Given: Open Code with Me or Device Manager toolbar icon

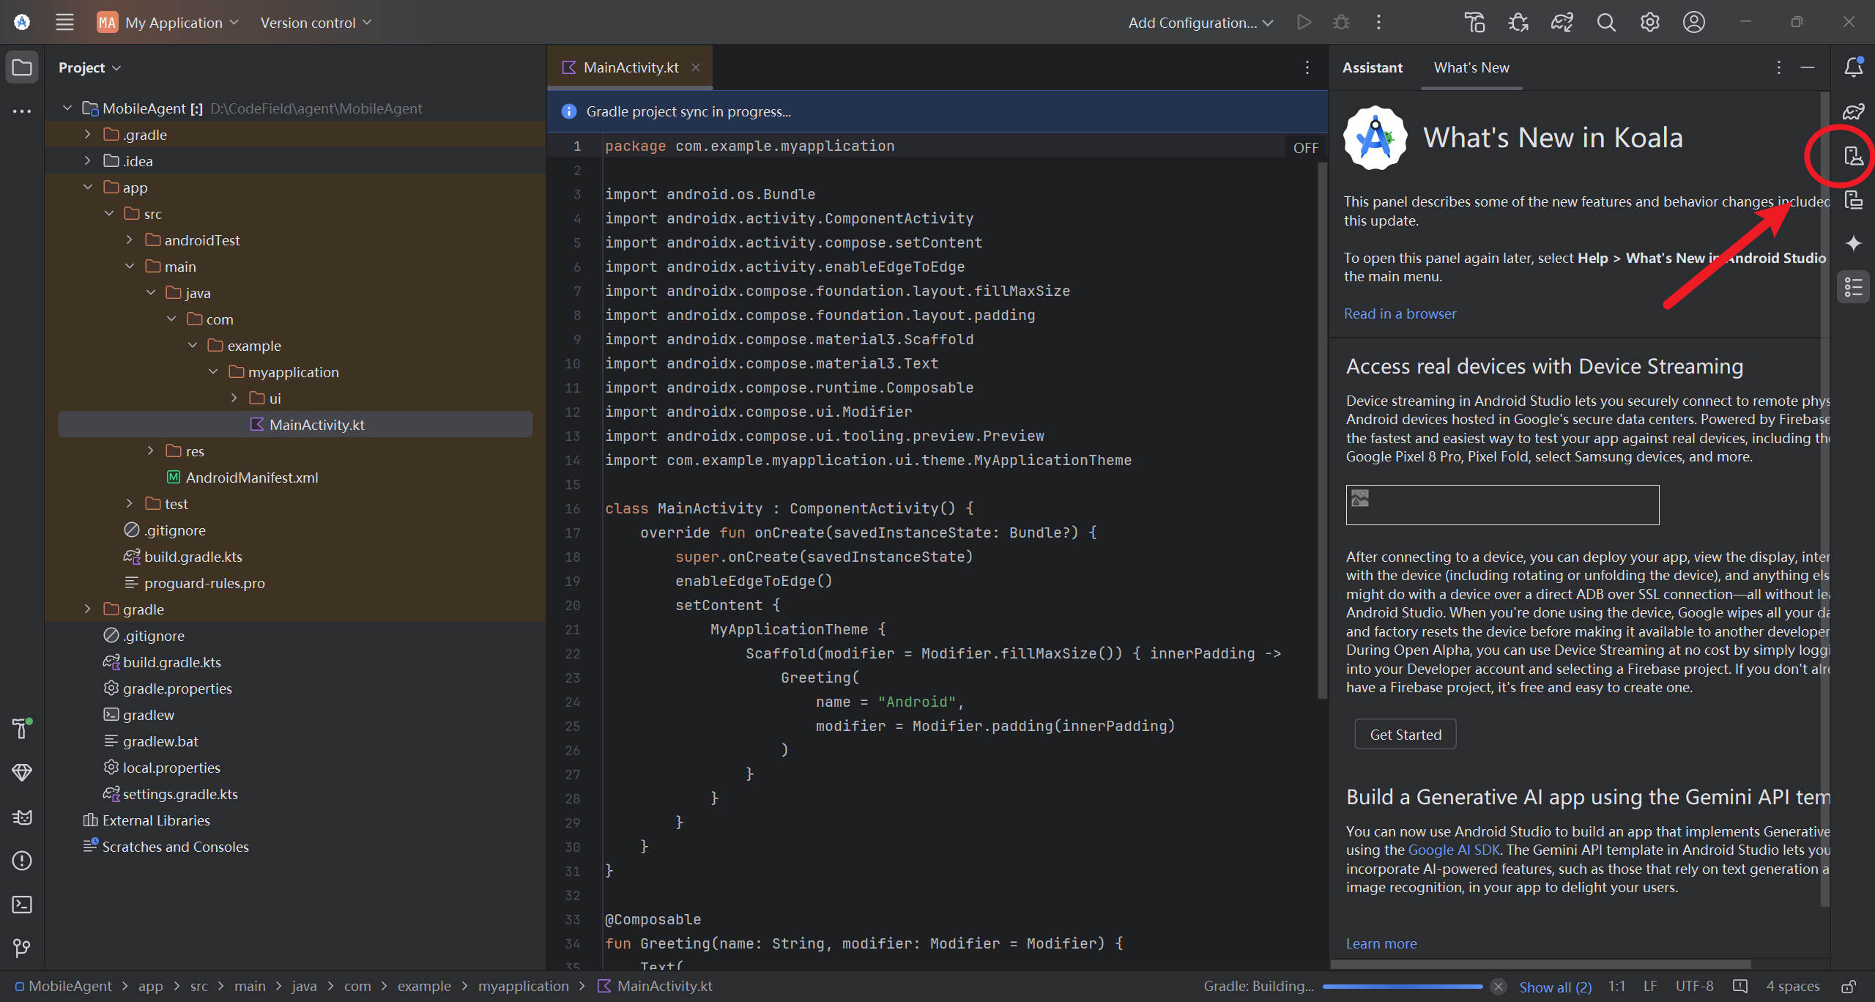Looking at the screenshot, I should point(1474,22).
